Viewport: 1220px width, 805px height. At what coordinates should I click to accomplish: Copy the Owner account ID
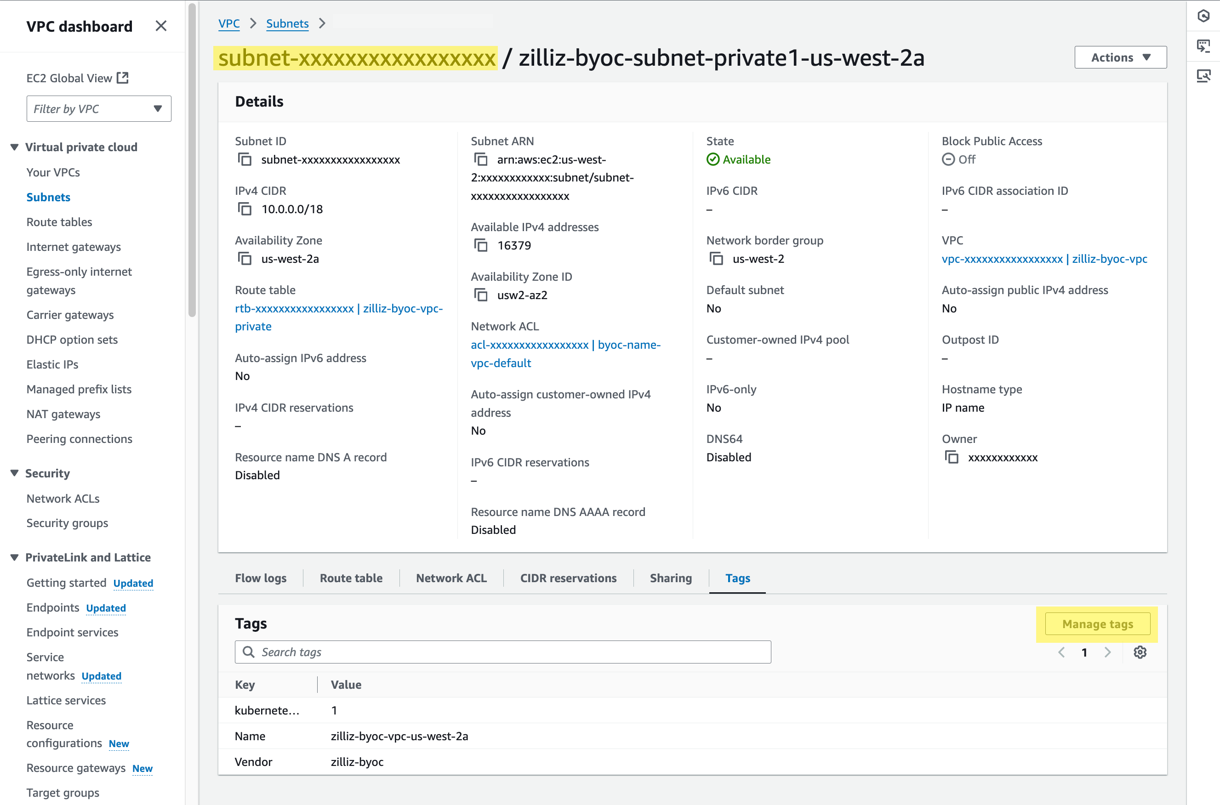[x=952, y=458]
